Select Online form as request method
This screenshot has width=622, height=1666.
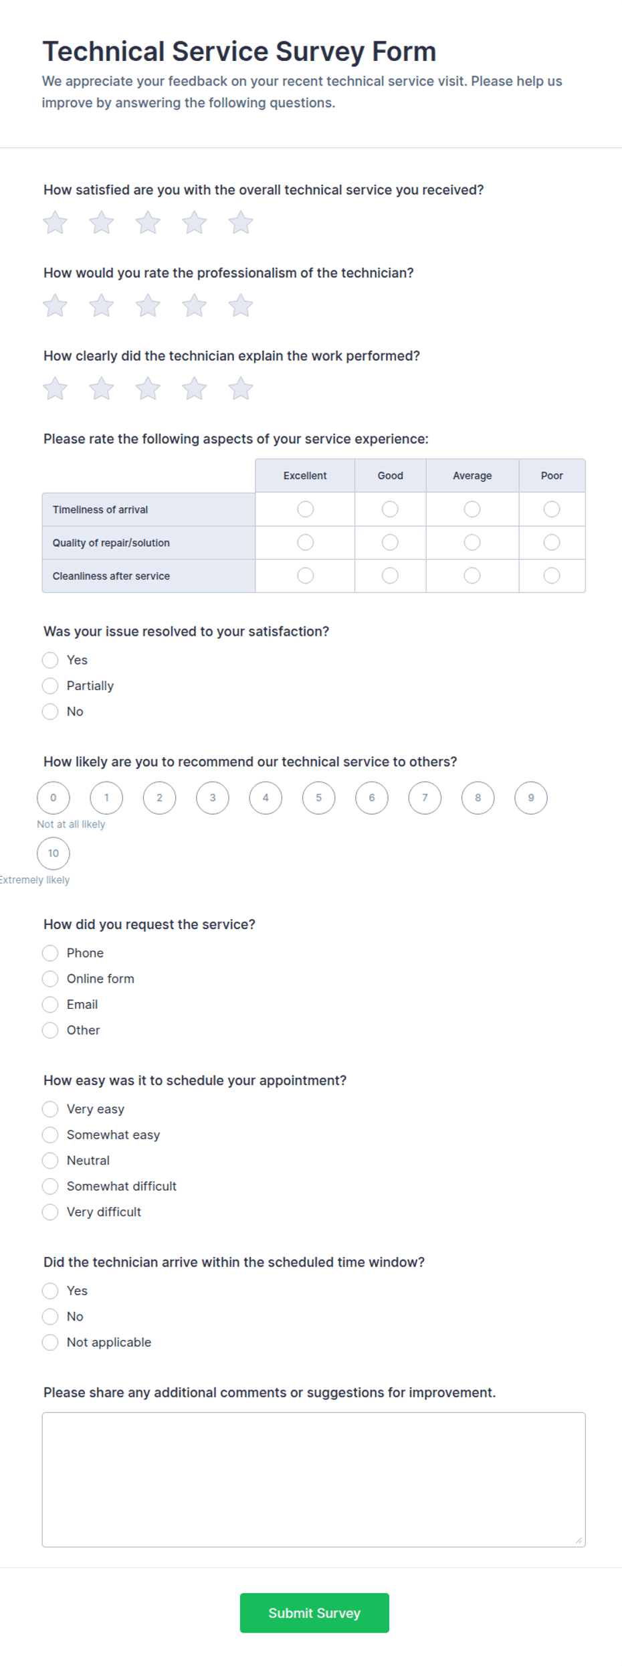point(50,979)
